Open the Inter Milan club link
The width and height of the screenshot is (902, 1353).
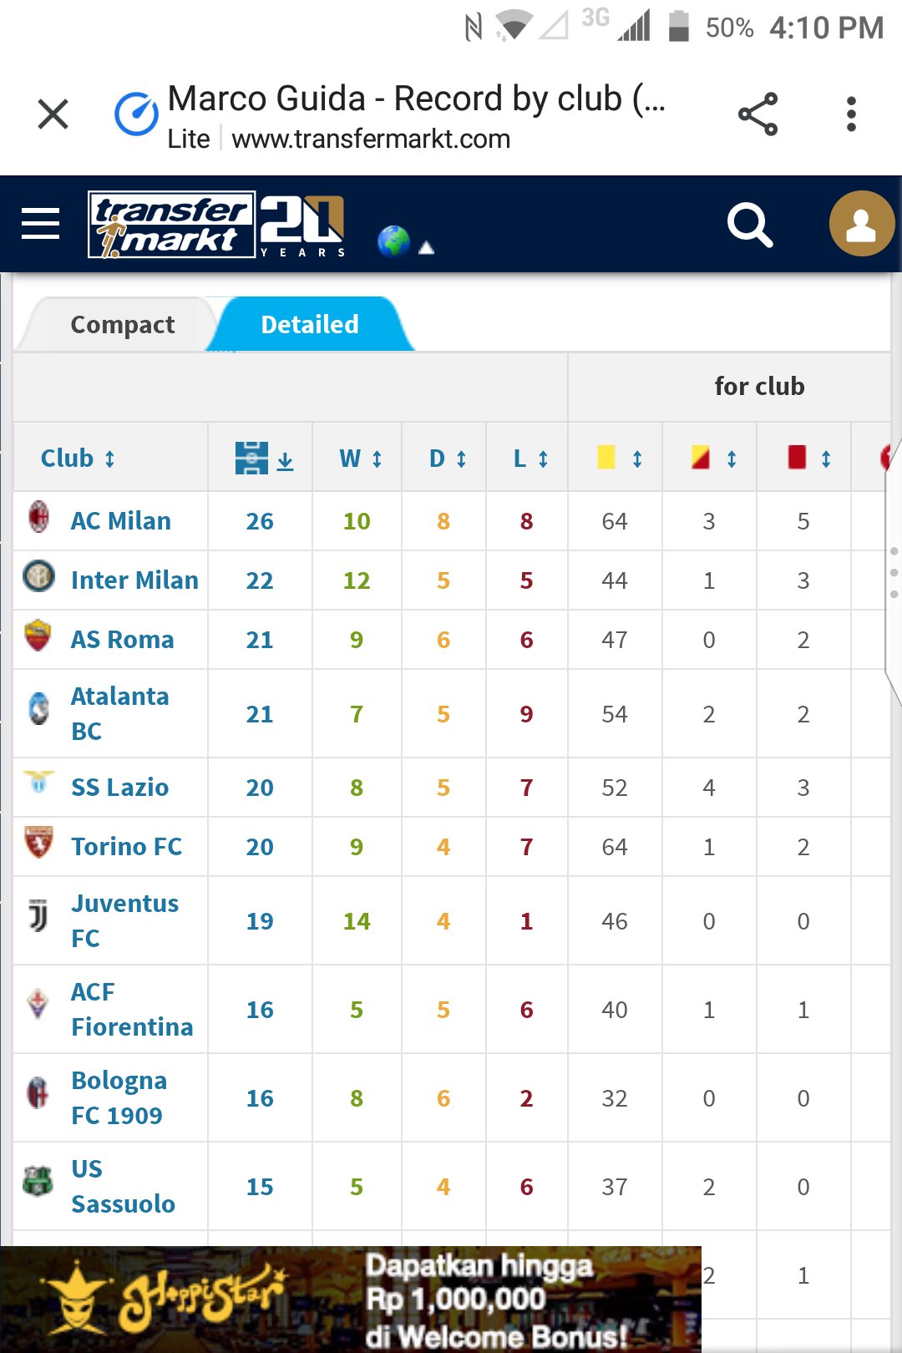click(134, 580)
